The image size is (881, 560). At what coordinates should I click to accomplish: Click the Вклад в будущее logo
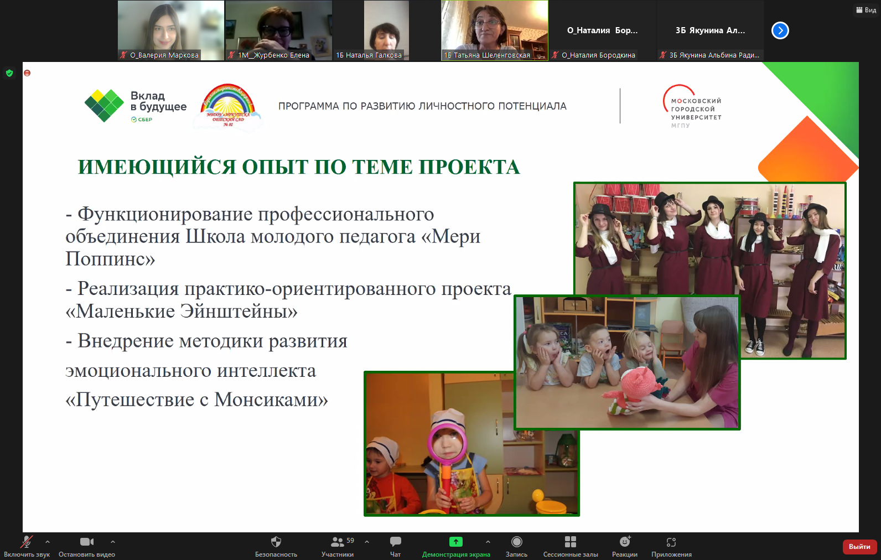136,106
